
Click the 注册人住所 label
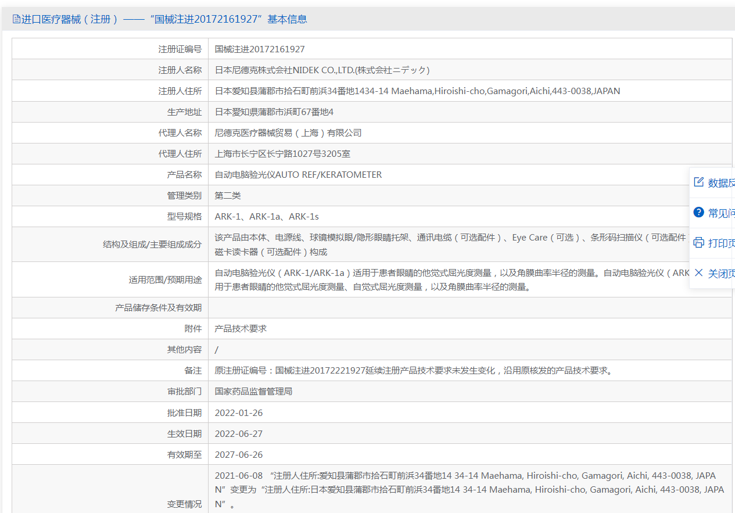(x=180, y=91)
